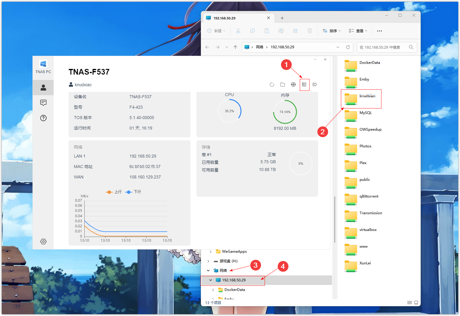Click the logout exit icon in TNAS toolbar
Screen dimensions: 460x316
(315, 84)
